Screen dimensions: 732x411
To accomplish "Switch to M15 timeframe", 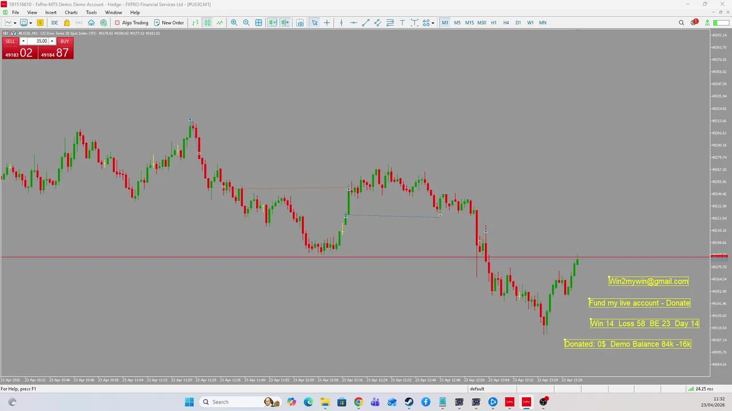I will pos(469,23).
